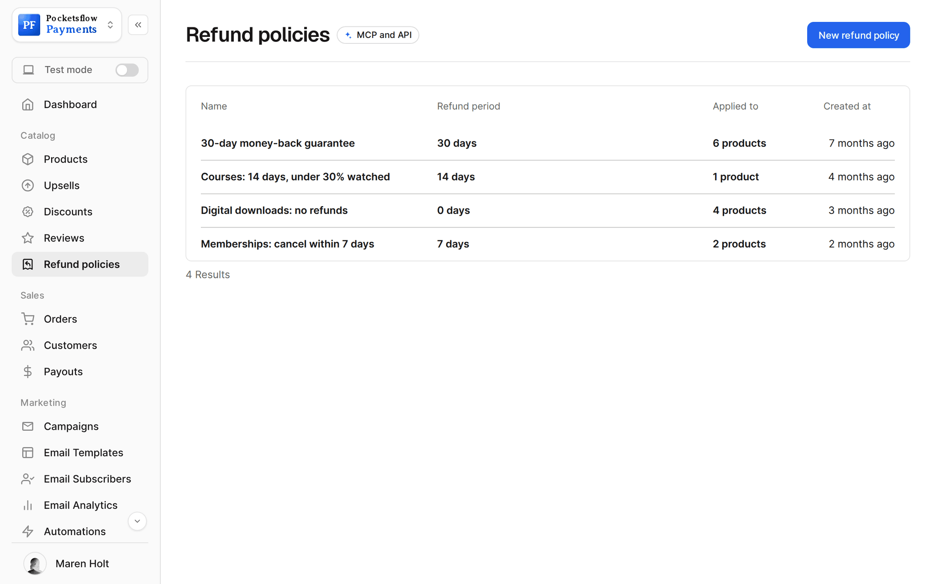Click the 2 products cell
Screen dimensions: 935x584
[x=739, y=244]
